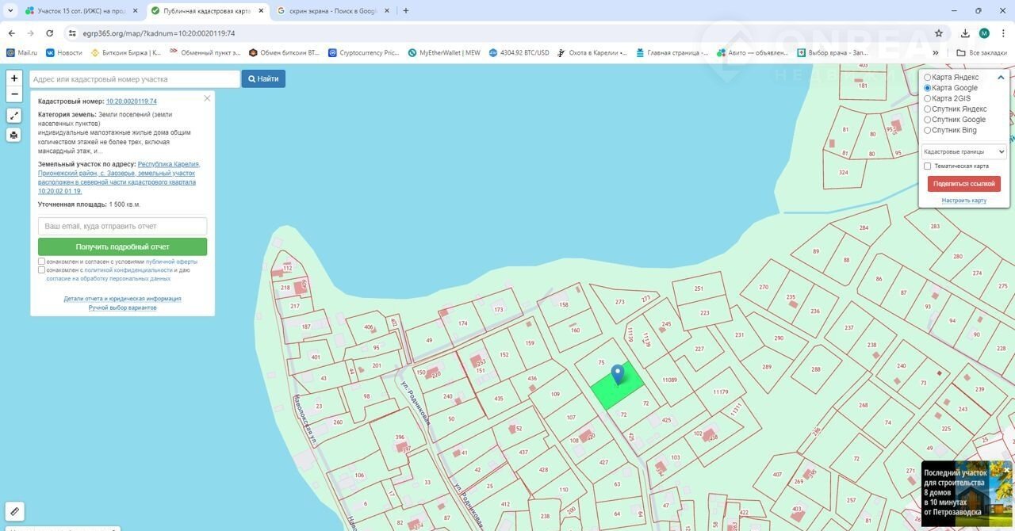Enable the Тематическая карта checkbox

click(x=928, y=166)
